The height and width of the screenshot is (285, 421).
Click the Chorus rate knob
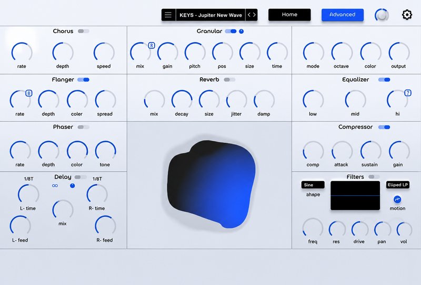(x=22, y=52)
